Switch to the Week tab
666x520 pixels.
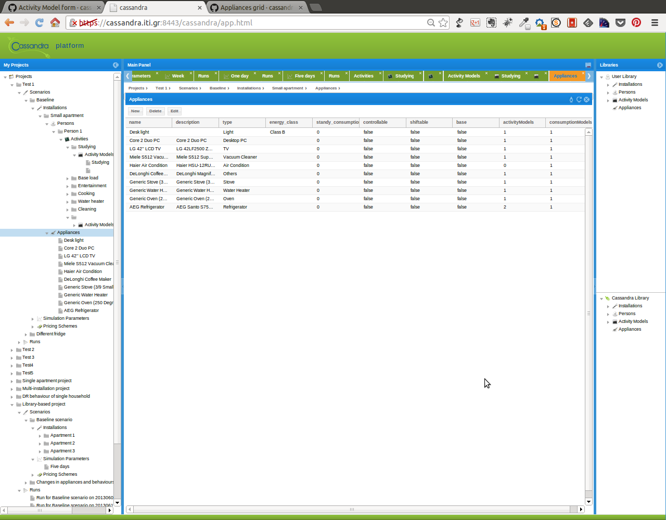178,76
